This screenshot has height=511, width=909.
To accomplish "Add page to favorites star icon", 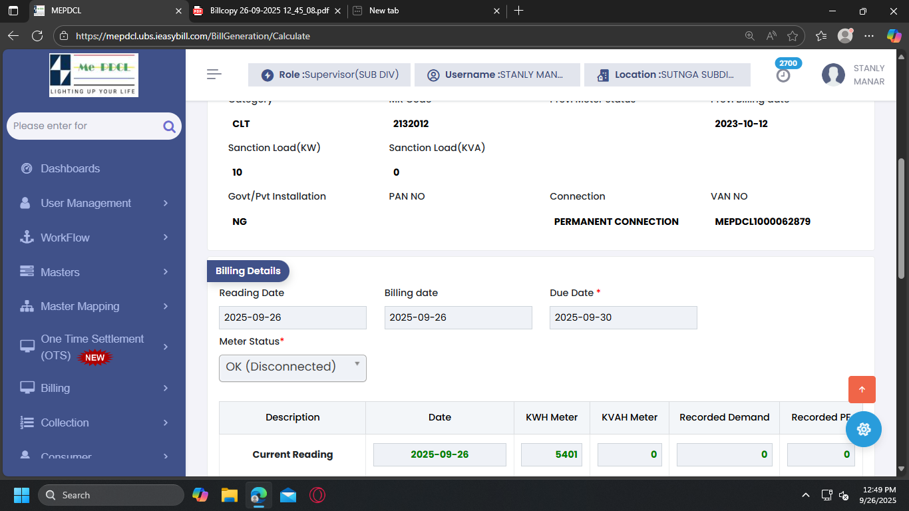I will [x=792, y=36].
